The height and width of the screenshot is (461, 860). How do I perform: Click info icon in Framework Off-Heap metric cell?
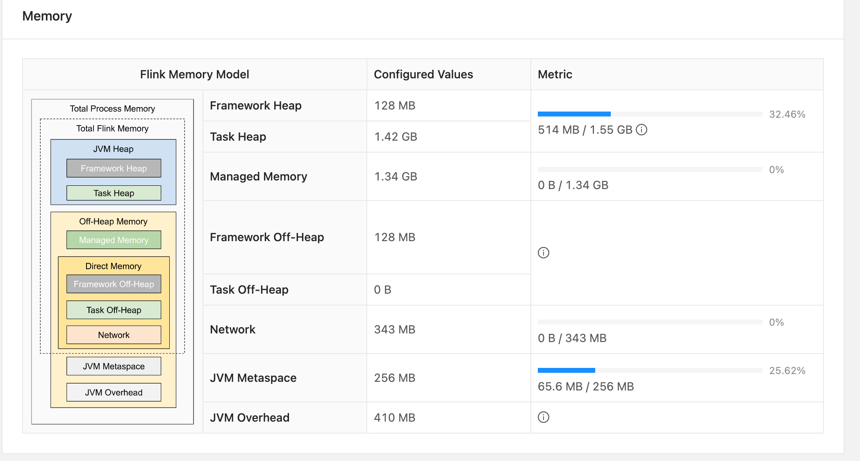coord(544,253)
